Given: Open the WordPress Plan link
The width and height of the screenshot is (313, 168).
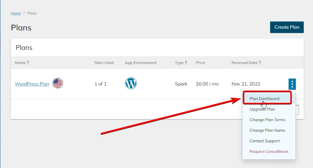Looking at the screenshot, I should pos(32,84).
